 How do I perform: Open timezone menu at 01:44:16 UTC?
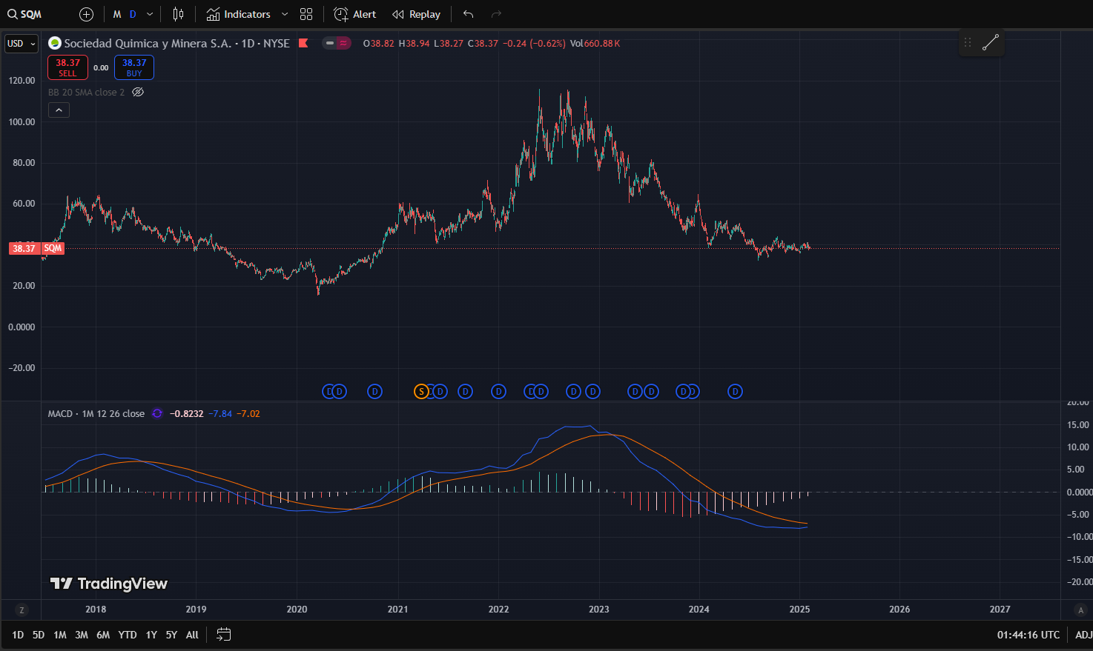click(1028, 635)
